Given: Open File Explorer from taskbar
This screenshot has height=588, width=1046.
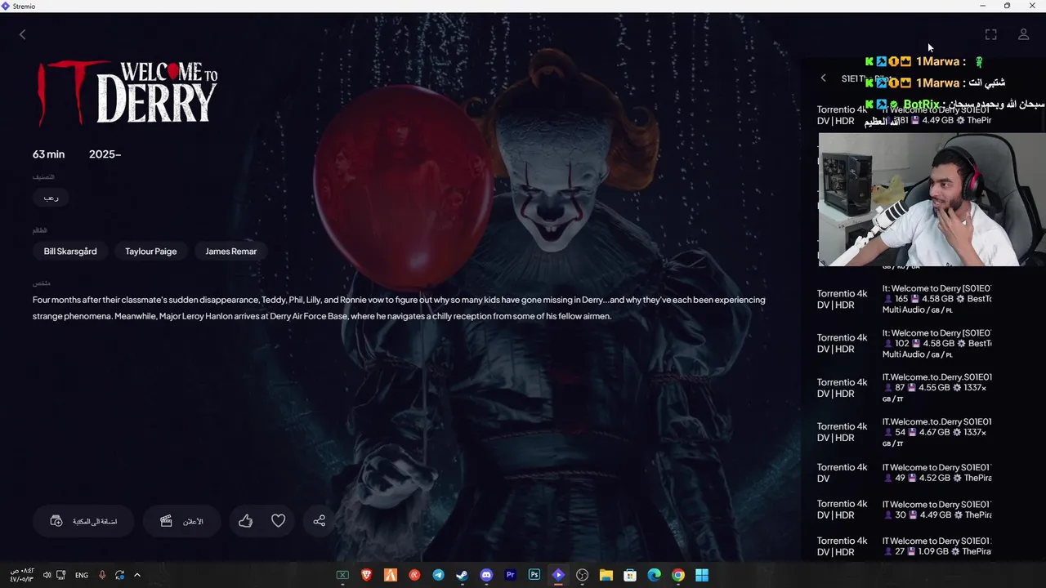Looking at the screenshot, I should 606,575.
